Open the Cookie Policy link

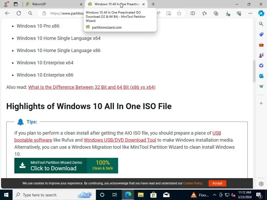193,183
